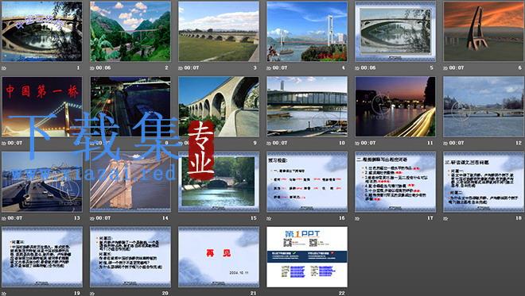Select slide 3 showing the long stone arch bridge

(219, 32)
